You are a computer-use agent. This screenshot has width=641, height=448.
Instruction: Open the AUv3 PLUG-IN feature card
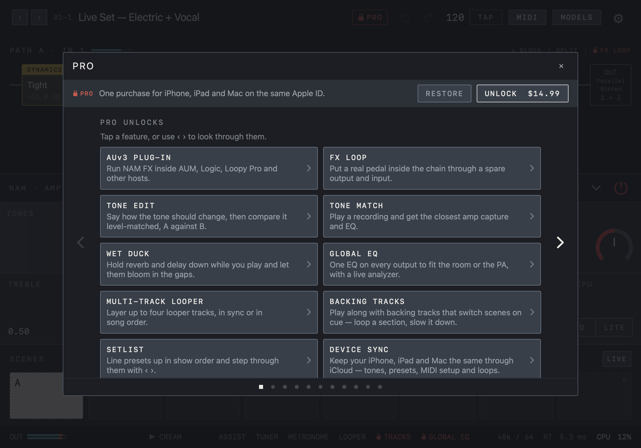coord(209,168)
